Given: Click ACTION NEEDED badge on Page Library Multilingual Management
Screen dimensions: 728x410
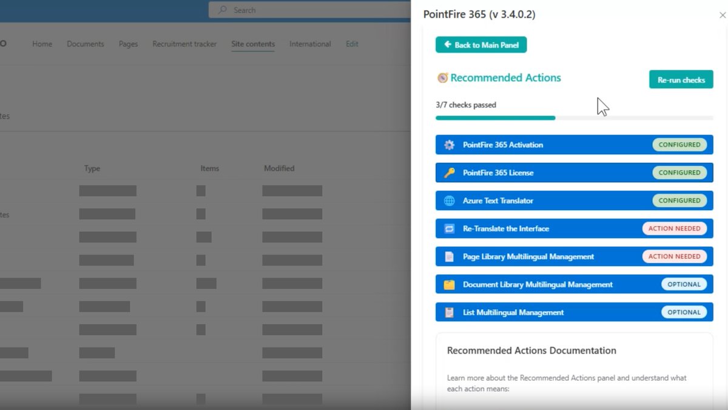Looking at the screenshot, I should [x=675, y=257].
